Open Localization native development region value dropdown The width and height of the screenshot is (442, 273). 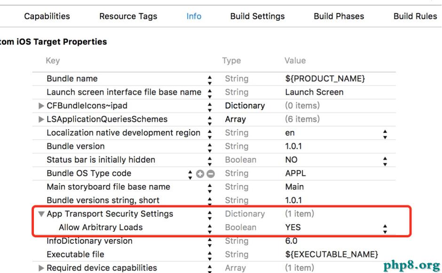[x=386, y=133]
